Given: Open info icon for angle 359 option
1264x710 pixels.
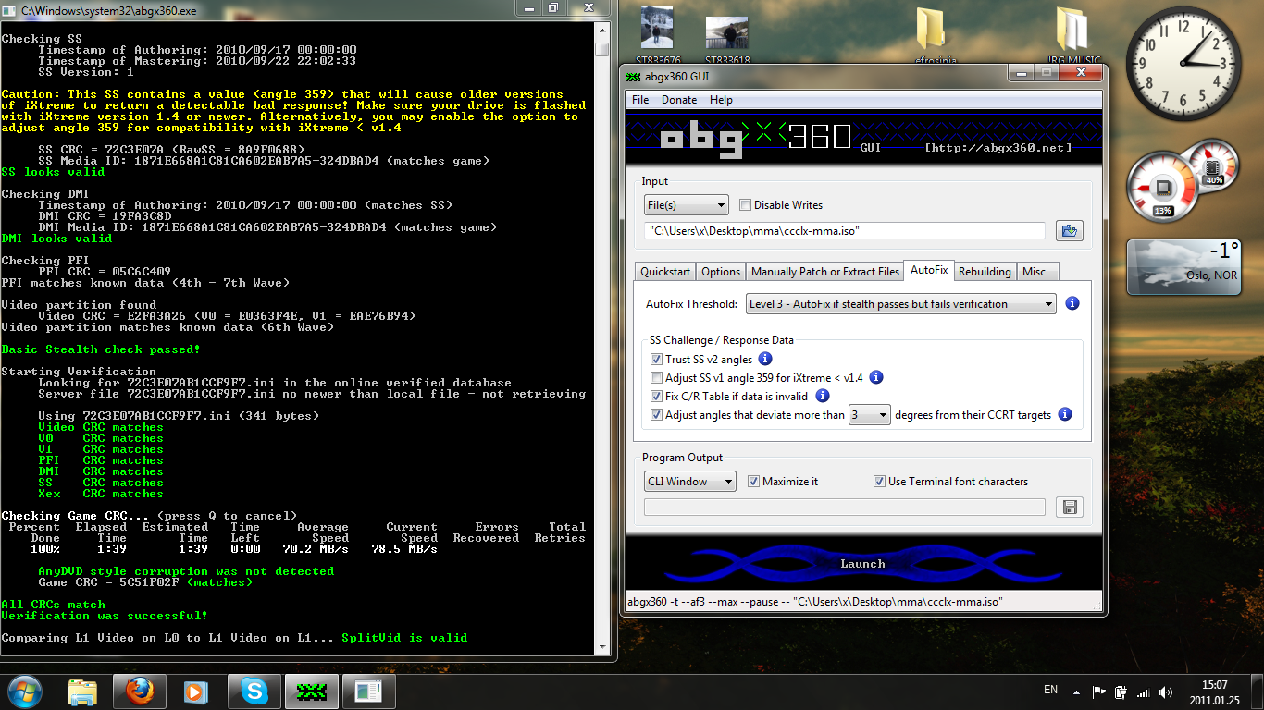Looking at the screenshot, I should [876, 377].
